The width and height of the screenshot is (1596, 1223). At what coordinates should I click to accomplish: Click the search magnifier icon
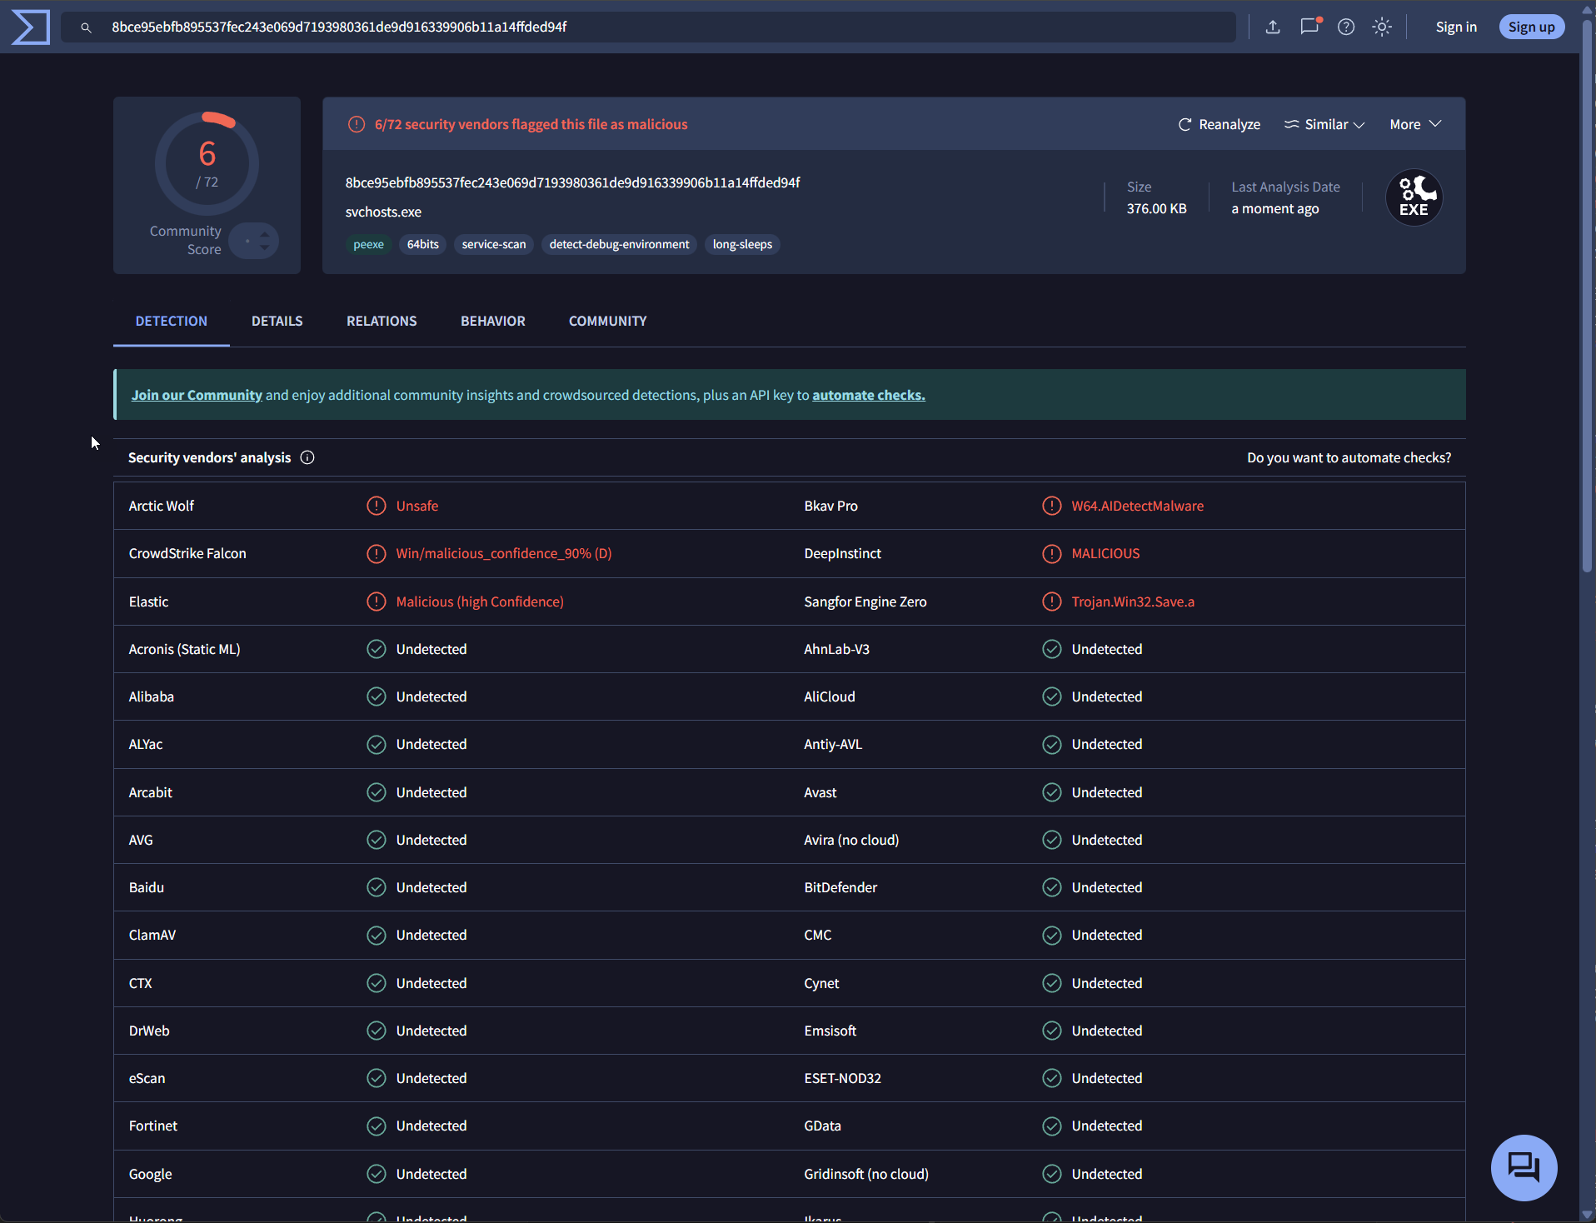[86, 27]
